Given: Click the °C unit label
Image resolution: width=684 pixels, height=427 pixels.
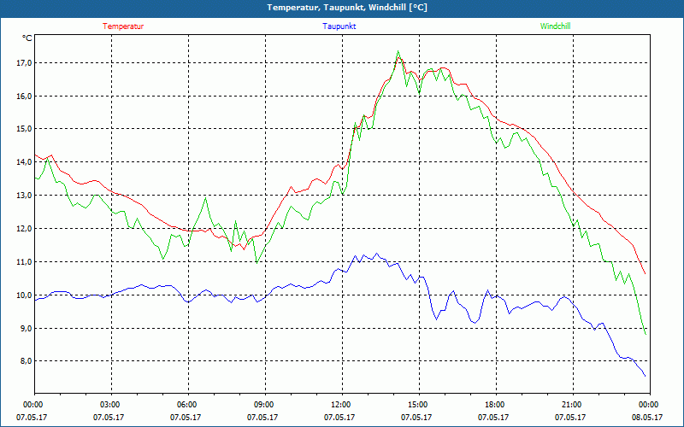Looking at the screenshot, I should click(27, 38).
